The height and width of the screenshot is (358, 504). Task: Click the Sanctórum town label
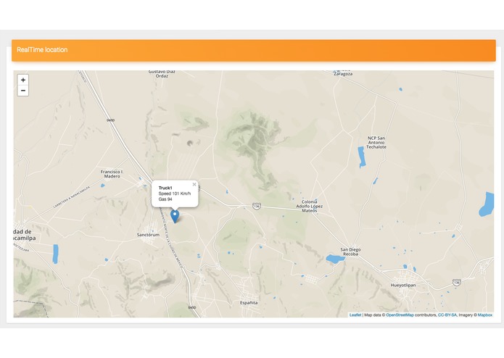[x=148, y=235]
